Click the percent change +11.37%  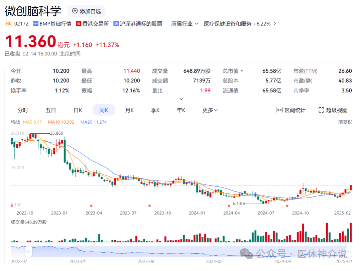pyautogui.click(x=107, y=45)
